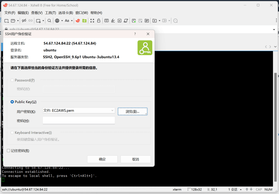Select the Public Key(U) radio button
The width and height of the screenshot is (279, 194).
(x=12, y=102)
